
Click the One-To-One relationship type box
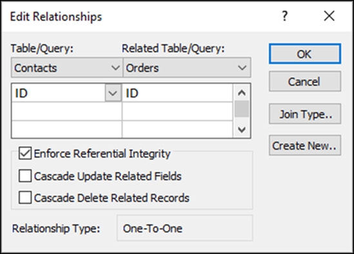coord(184,228)
